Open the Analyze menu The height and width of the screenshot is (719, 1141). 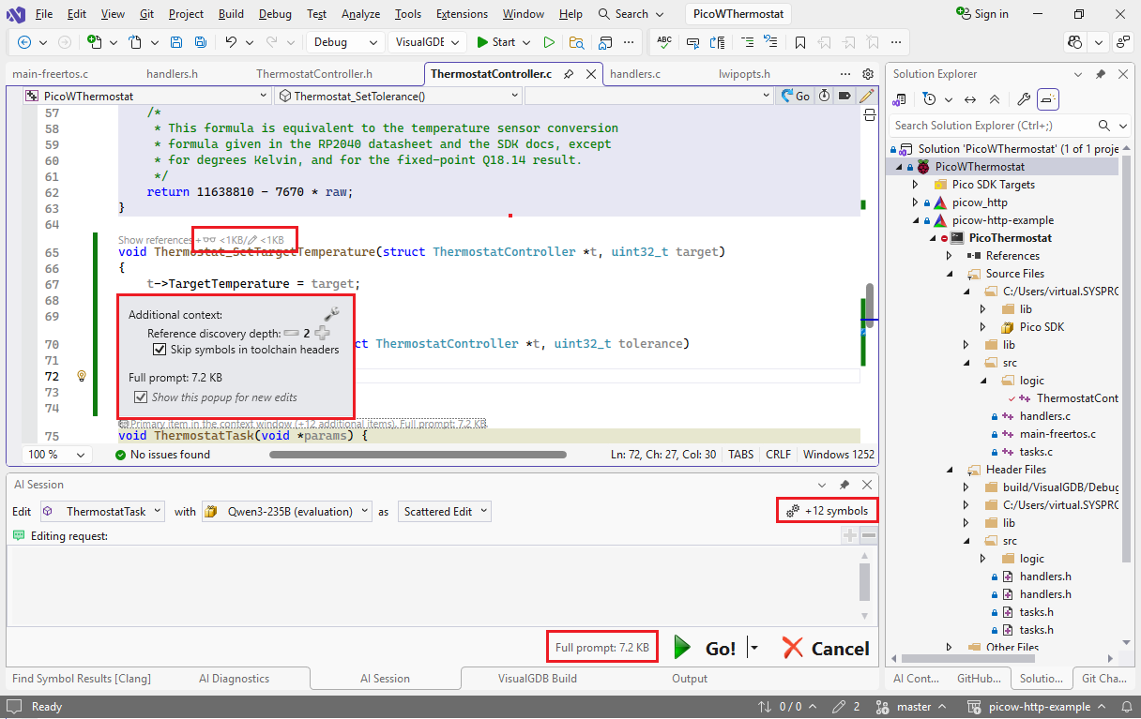[x=360, y=14]
